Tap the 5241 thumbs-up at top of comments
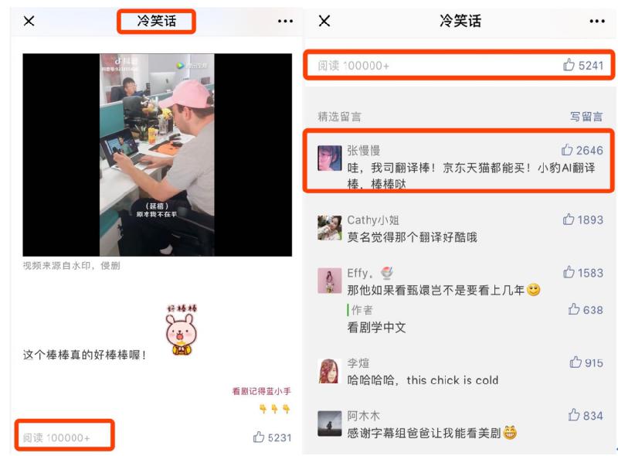The height and width of the screenshot is (456, 618). [x=583, y=65]
